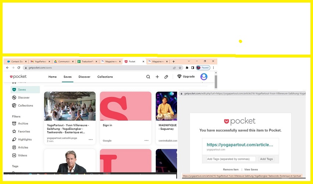
Task: Open the Favorites filter in sidebar
Action: 24,131
